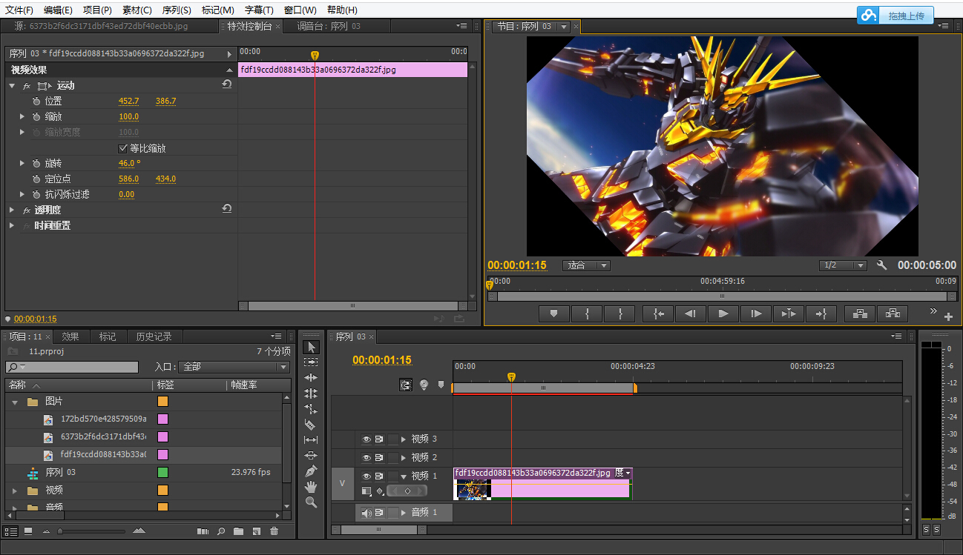Image resolution: width=963 pixels, height=555 pixels.
Task: Open the 序列(S) menu
Action: (177, 10)
